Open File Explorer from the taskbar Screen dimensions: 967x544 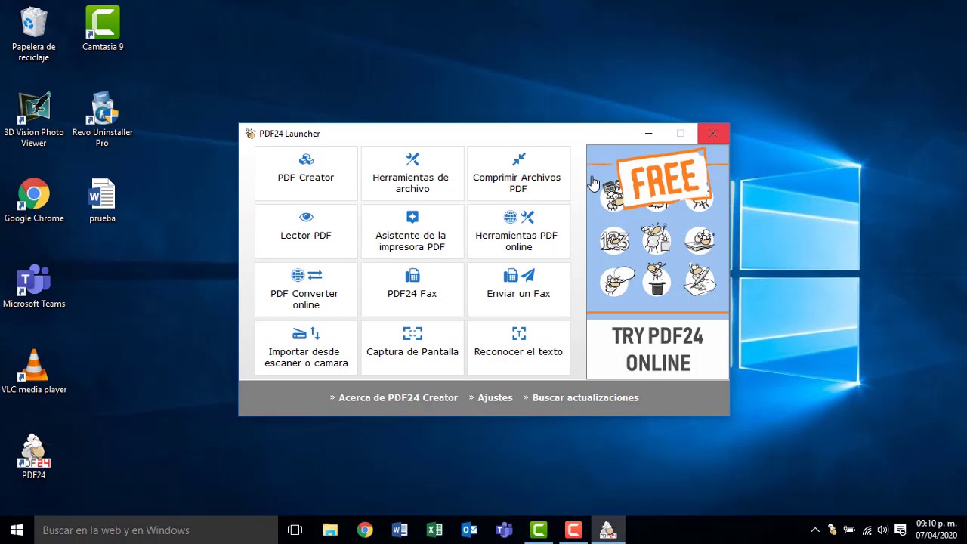(x=330, y=530)
